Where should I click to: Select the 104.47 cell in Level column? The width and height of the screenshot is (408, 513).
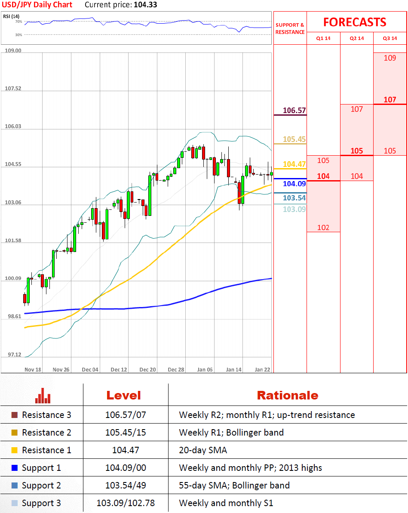pos(126,450)
